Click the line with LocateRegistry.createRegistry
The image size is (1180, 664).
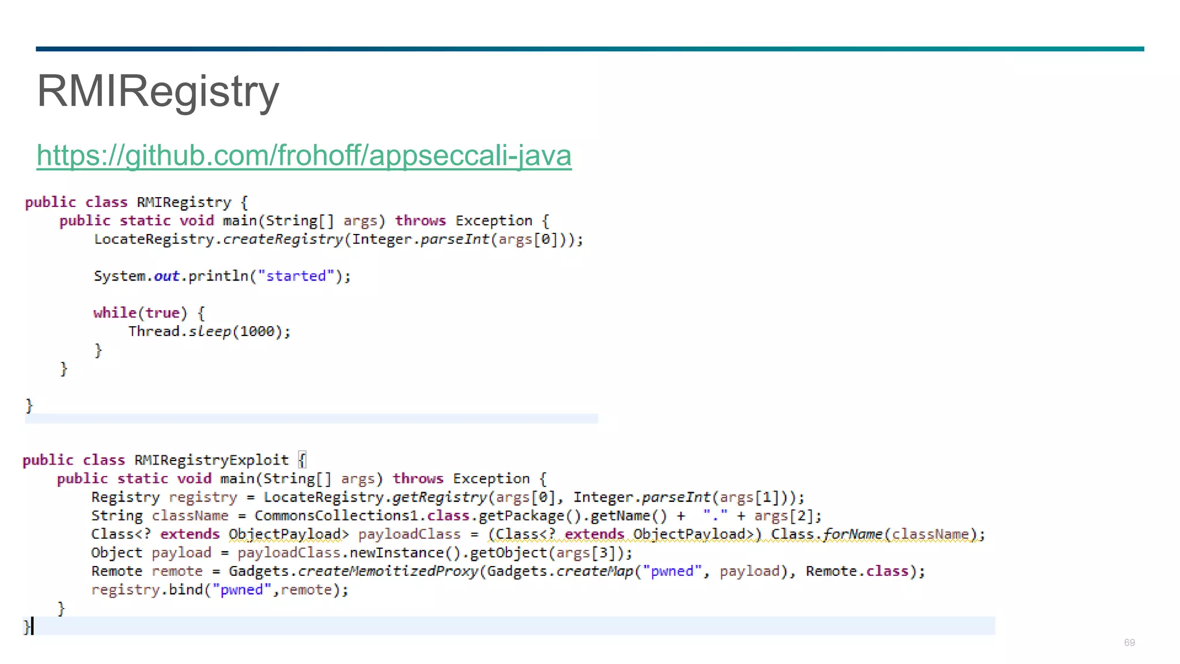(339, 239)
